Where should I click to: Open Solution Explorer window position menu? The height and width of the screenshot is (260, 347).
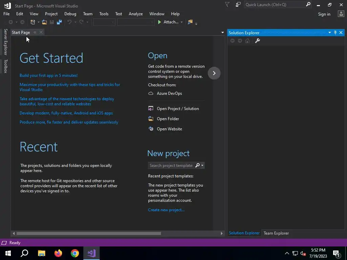[x=329, y=33]
